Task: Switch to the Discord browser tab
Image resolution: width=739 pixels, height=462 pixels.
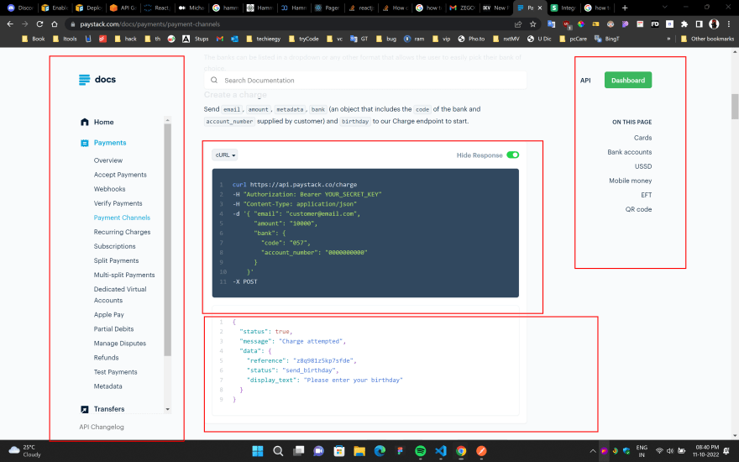Action: (20, 8)
